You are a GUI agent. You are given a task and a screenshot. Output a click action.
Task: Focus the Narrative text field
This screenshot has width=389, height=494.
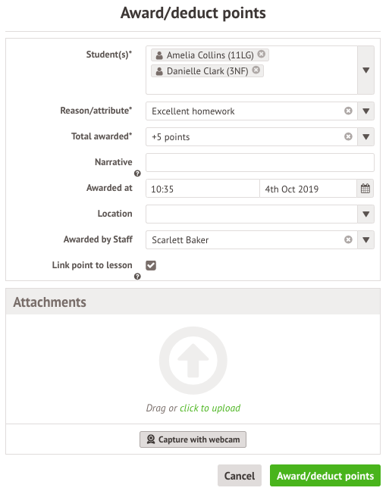(260, 163)
